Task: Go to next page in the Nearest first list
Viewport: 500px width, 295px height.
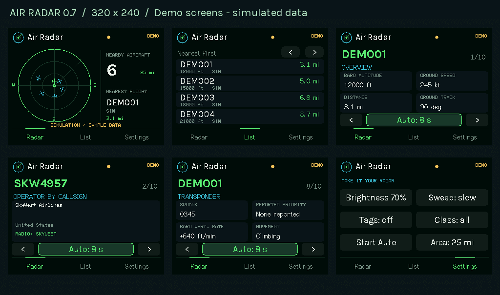Action: click(314, 52)
